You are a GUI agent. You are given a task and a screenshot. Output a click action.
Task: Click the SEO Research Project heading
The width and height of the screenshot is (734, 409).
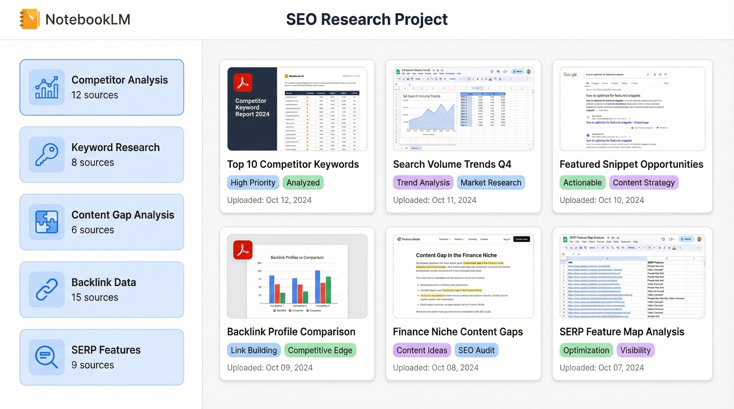click(x=367, y=19)
